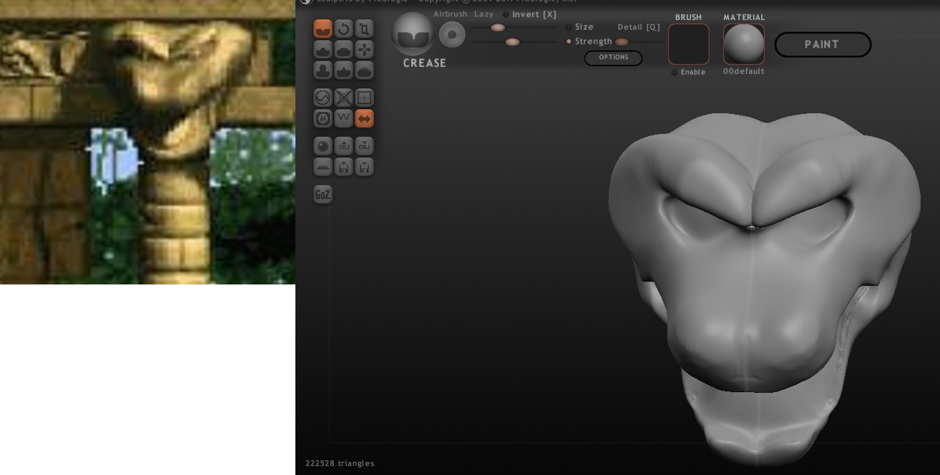940x475 pixels.
Task: Open the empty Brush texture slot
Action: (x=688, y=44)
